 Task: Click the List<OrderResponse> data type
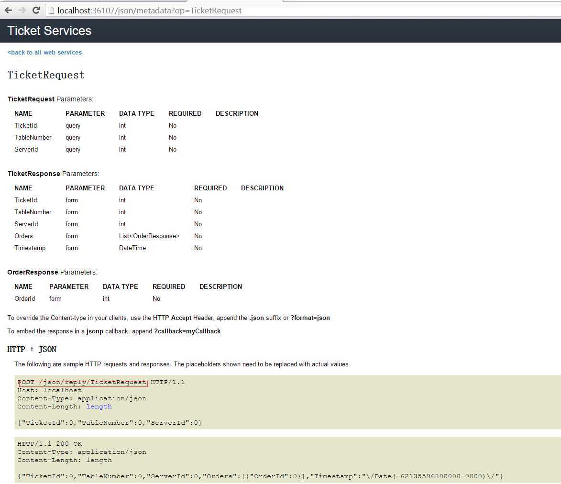coord(149,236)
